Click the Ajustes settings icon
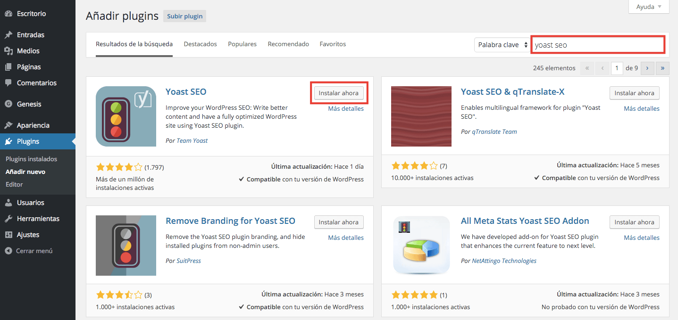Viewport: 678px width, 320px height. (8, 235)
